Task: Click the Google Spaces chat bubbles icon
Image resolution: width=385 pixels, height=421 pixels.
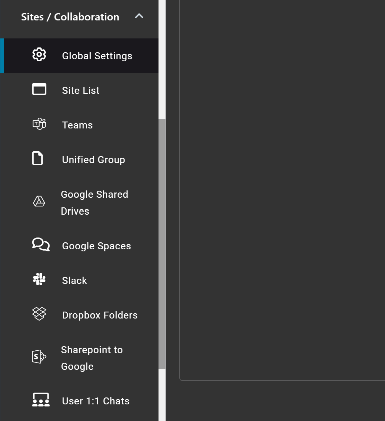Action: [x=41, y=244]
